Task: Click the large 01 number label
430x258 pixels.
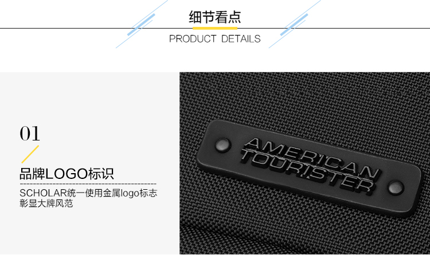Action: [x=30, y=134]
